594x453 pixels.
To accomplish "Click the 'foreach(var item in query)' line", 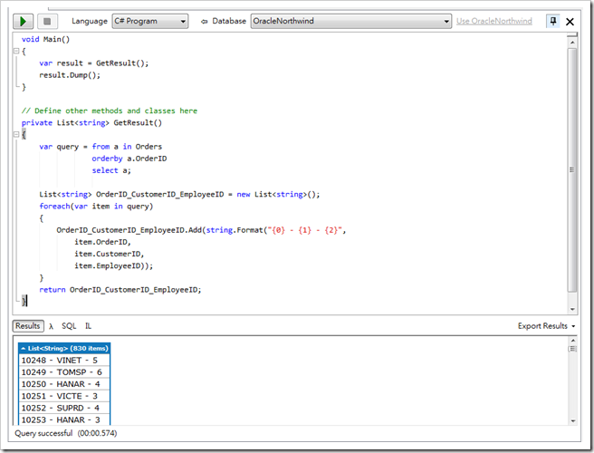I will tap(96, 207).
